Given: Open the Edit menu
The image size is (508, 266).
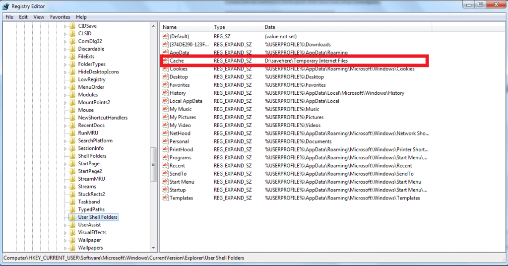Looking at the screenshot, I should pyautogui.click(x=23, y=17).
